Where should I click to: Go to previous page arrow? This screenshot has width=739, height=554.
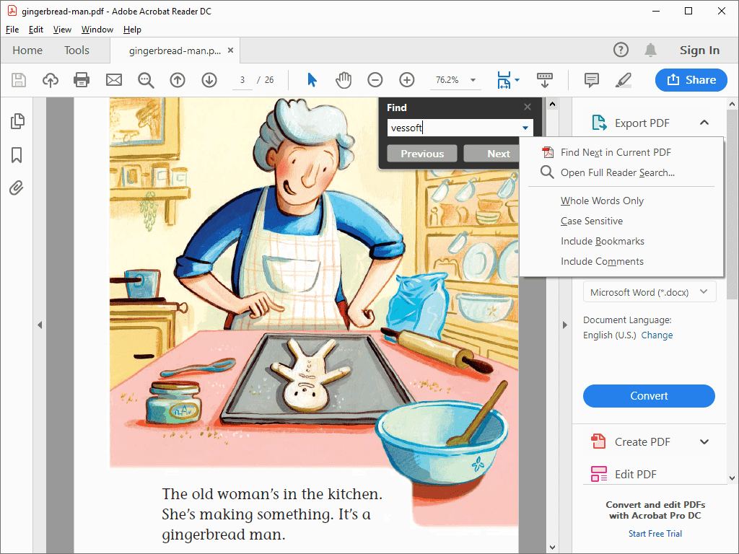point(178,80)
